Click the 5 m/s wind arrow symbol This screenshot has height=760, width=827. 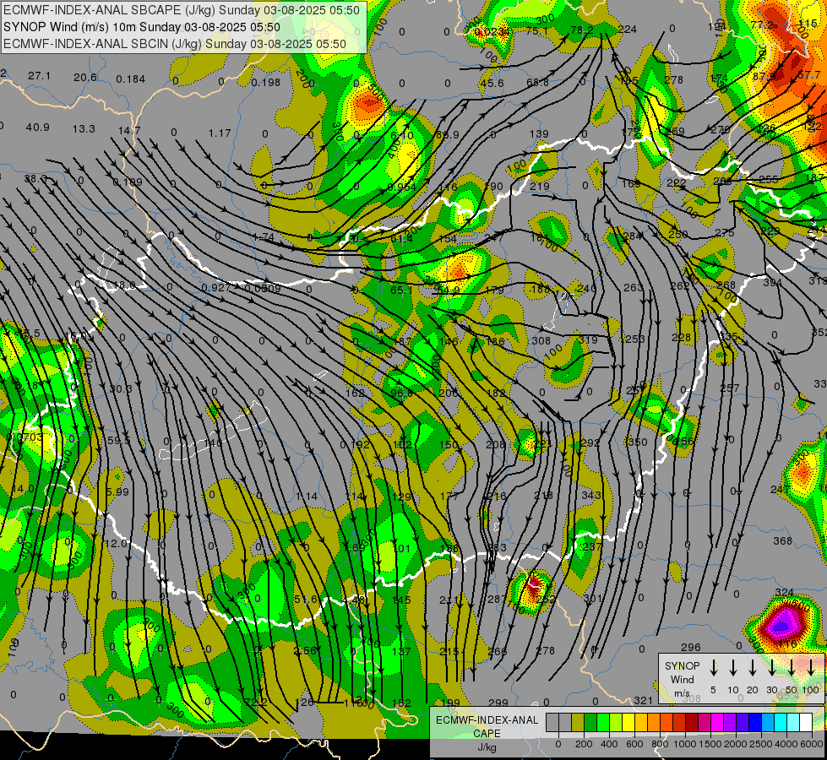tap(713, 668)
